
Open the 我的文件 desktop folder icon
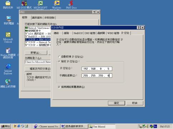tap(8, 5)
